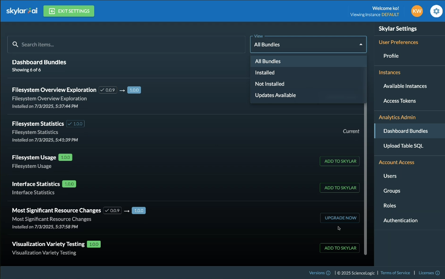Click the search magnifier icon

click(x=15, y=44)
